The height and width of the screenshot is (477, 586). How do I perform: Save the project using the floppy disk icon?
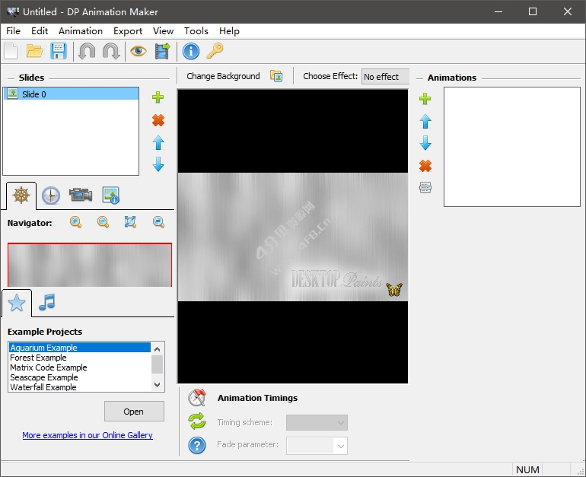[x=59, y=51]
